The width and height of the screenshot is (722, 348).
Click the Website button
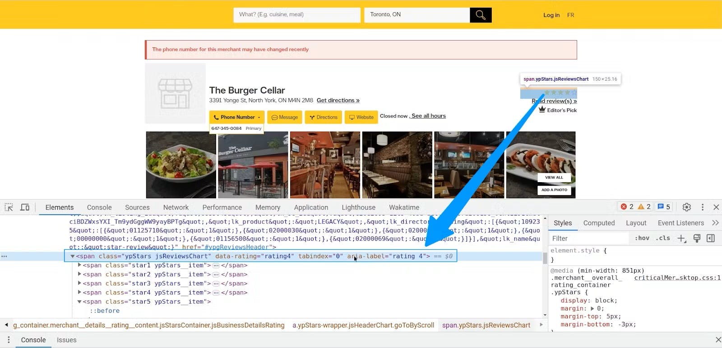point(361,117)
